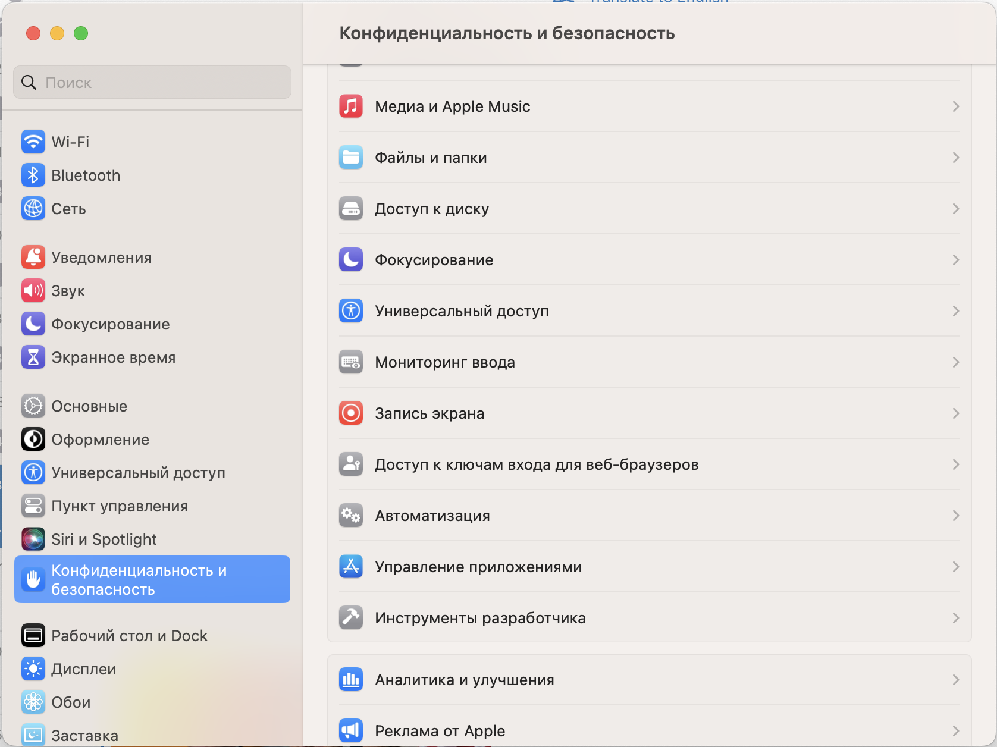The image size is (997, 747).
Task: Expand the Доступ к диску chevron
Action: tap(955, 209)
